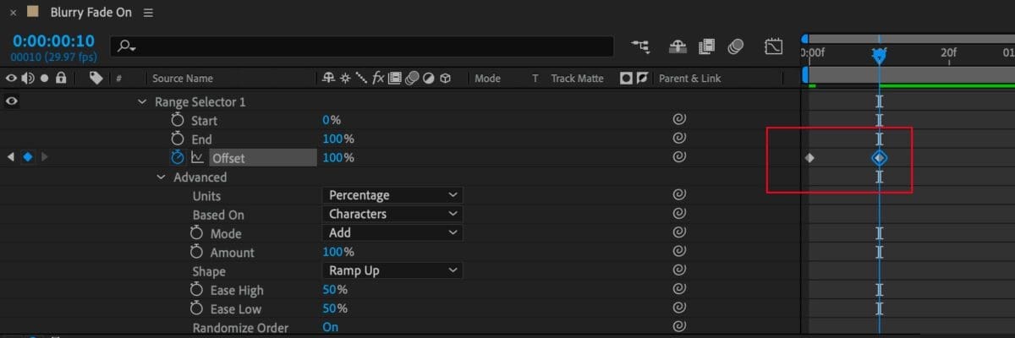Click the layer search field

[364, 46]
